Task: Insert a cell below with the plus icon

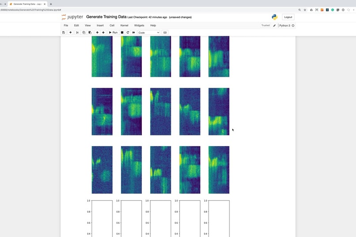Action: [70, 32]
